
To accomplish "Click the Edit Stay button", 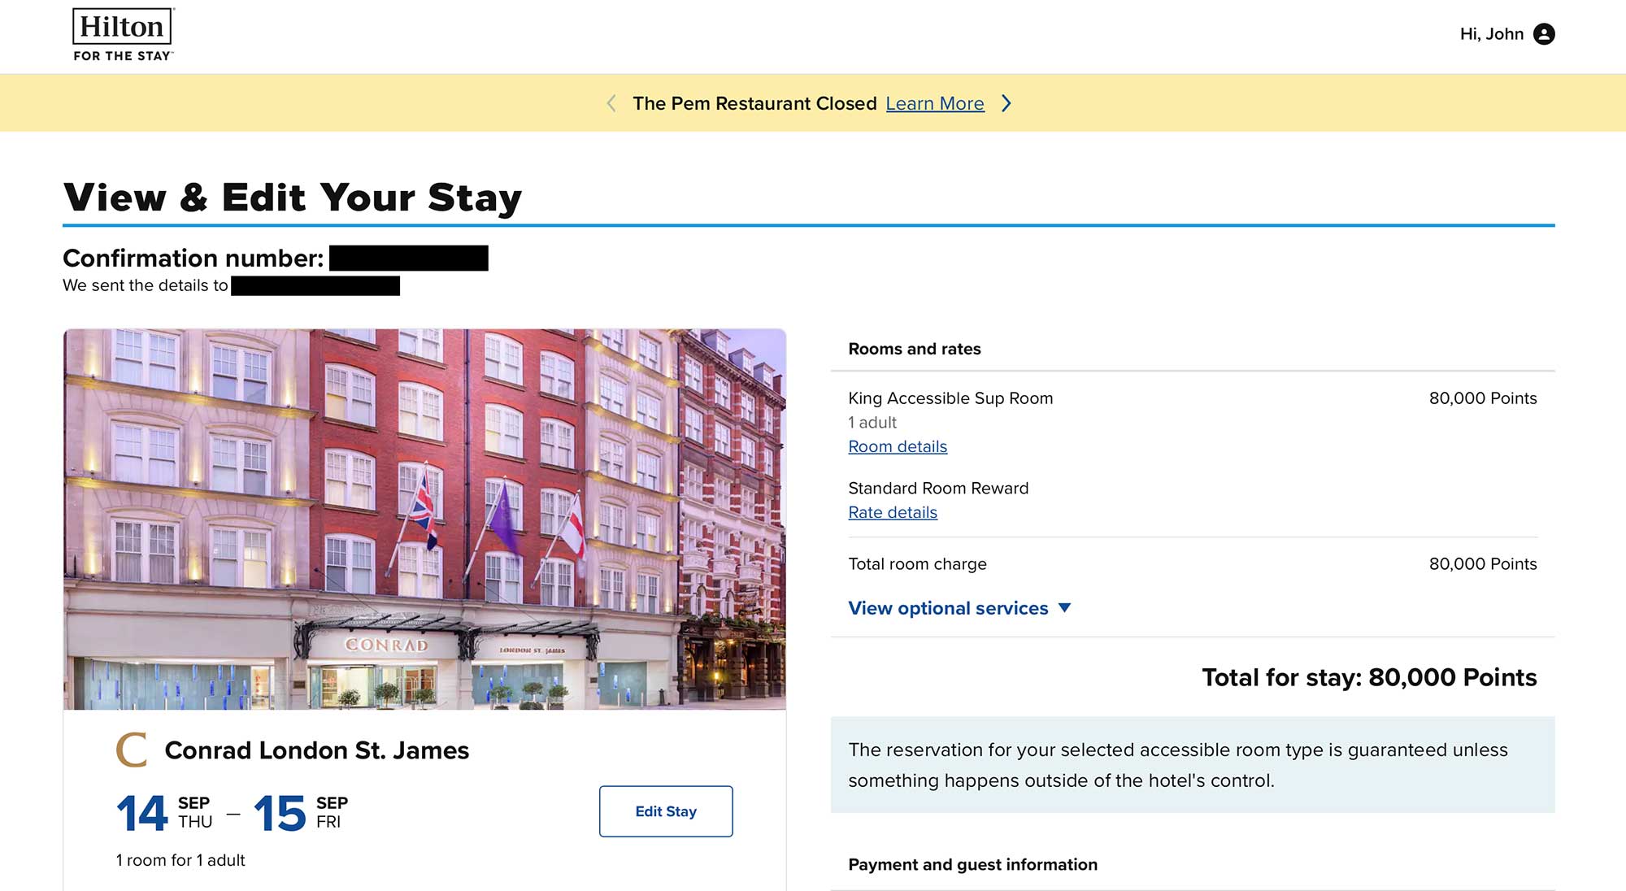I will tap(666, 811).
